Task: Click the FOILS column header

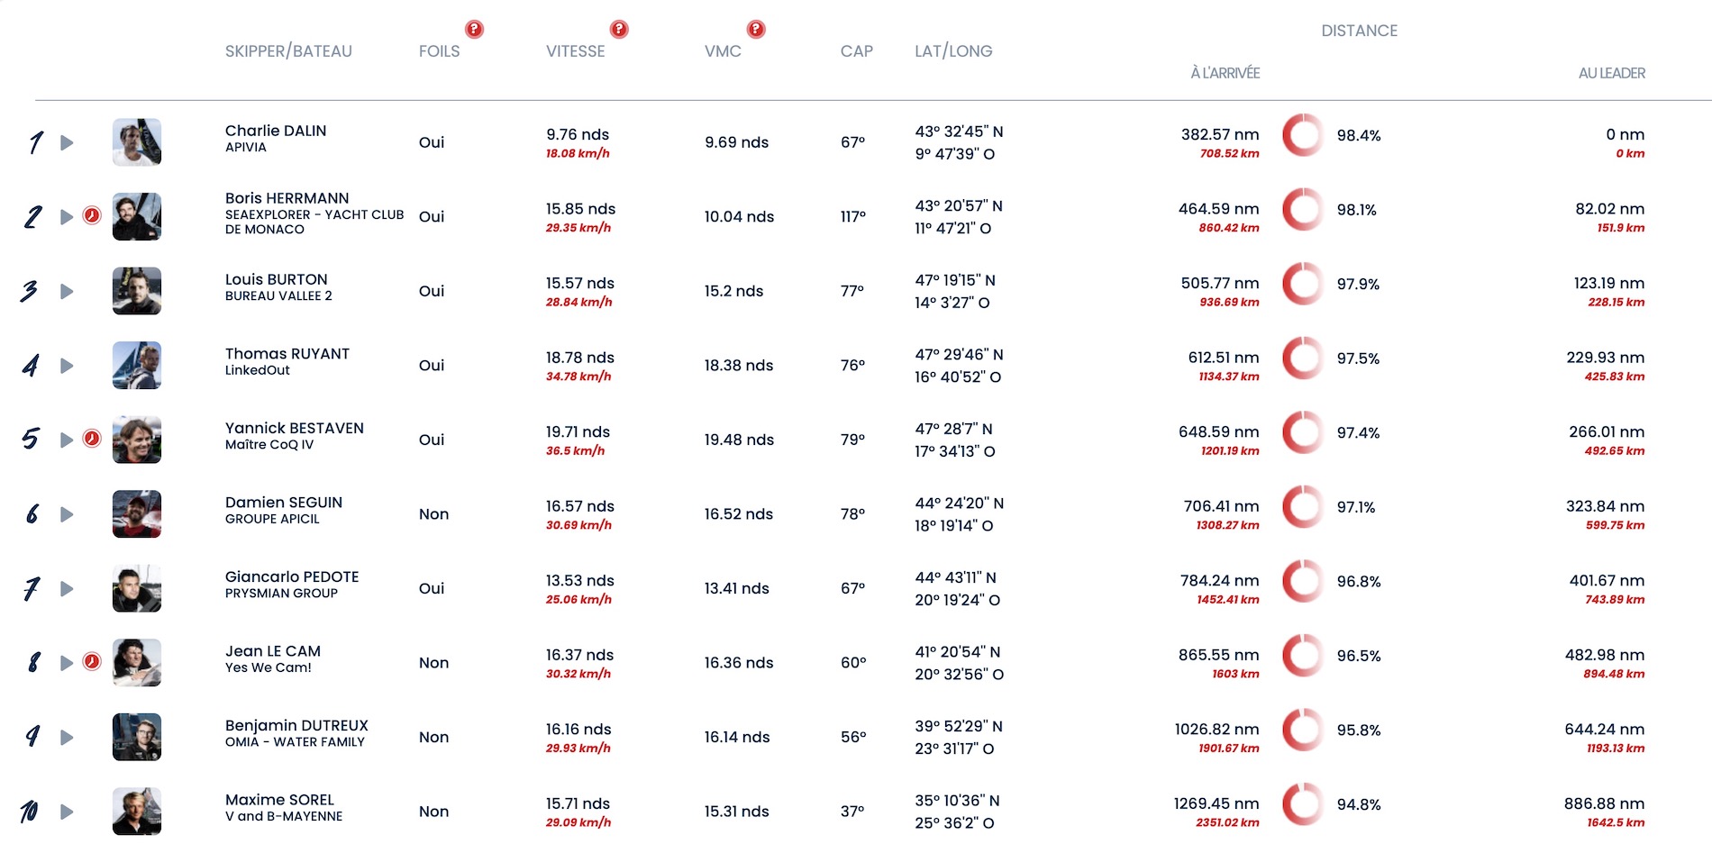Action: (x=439, y=51)
